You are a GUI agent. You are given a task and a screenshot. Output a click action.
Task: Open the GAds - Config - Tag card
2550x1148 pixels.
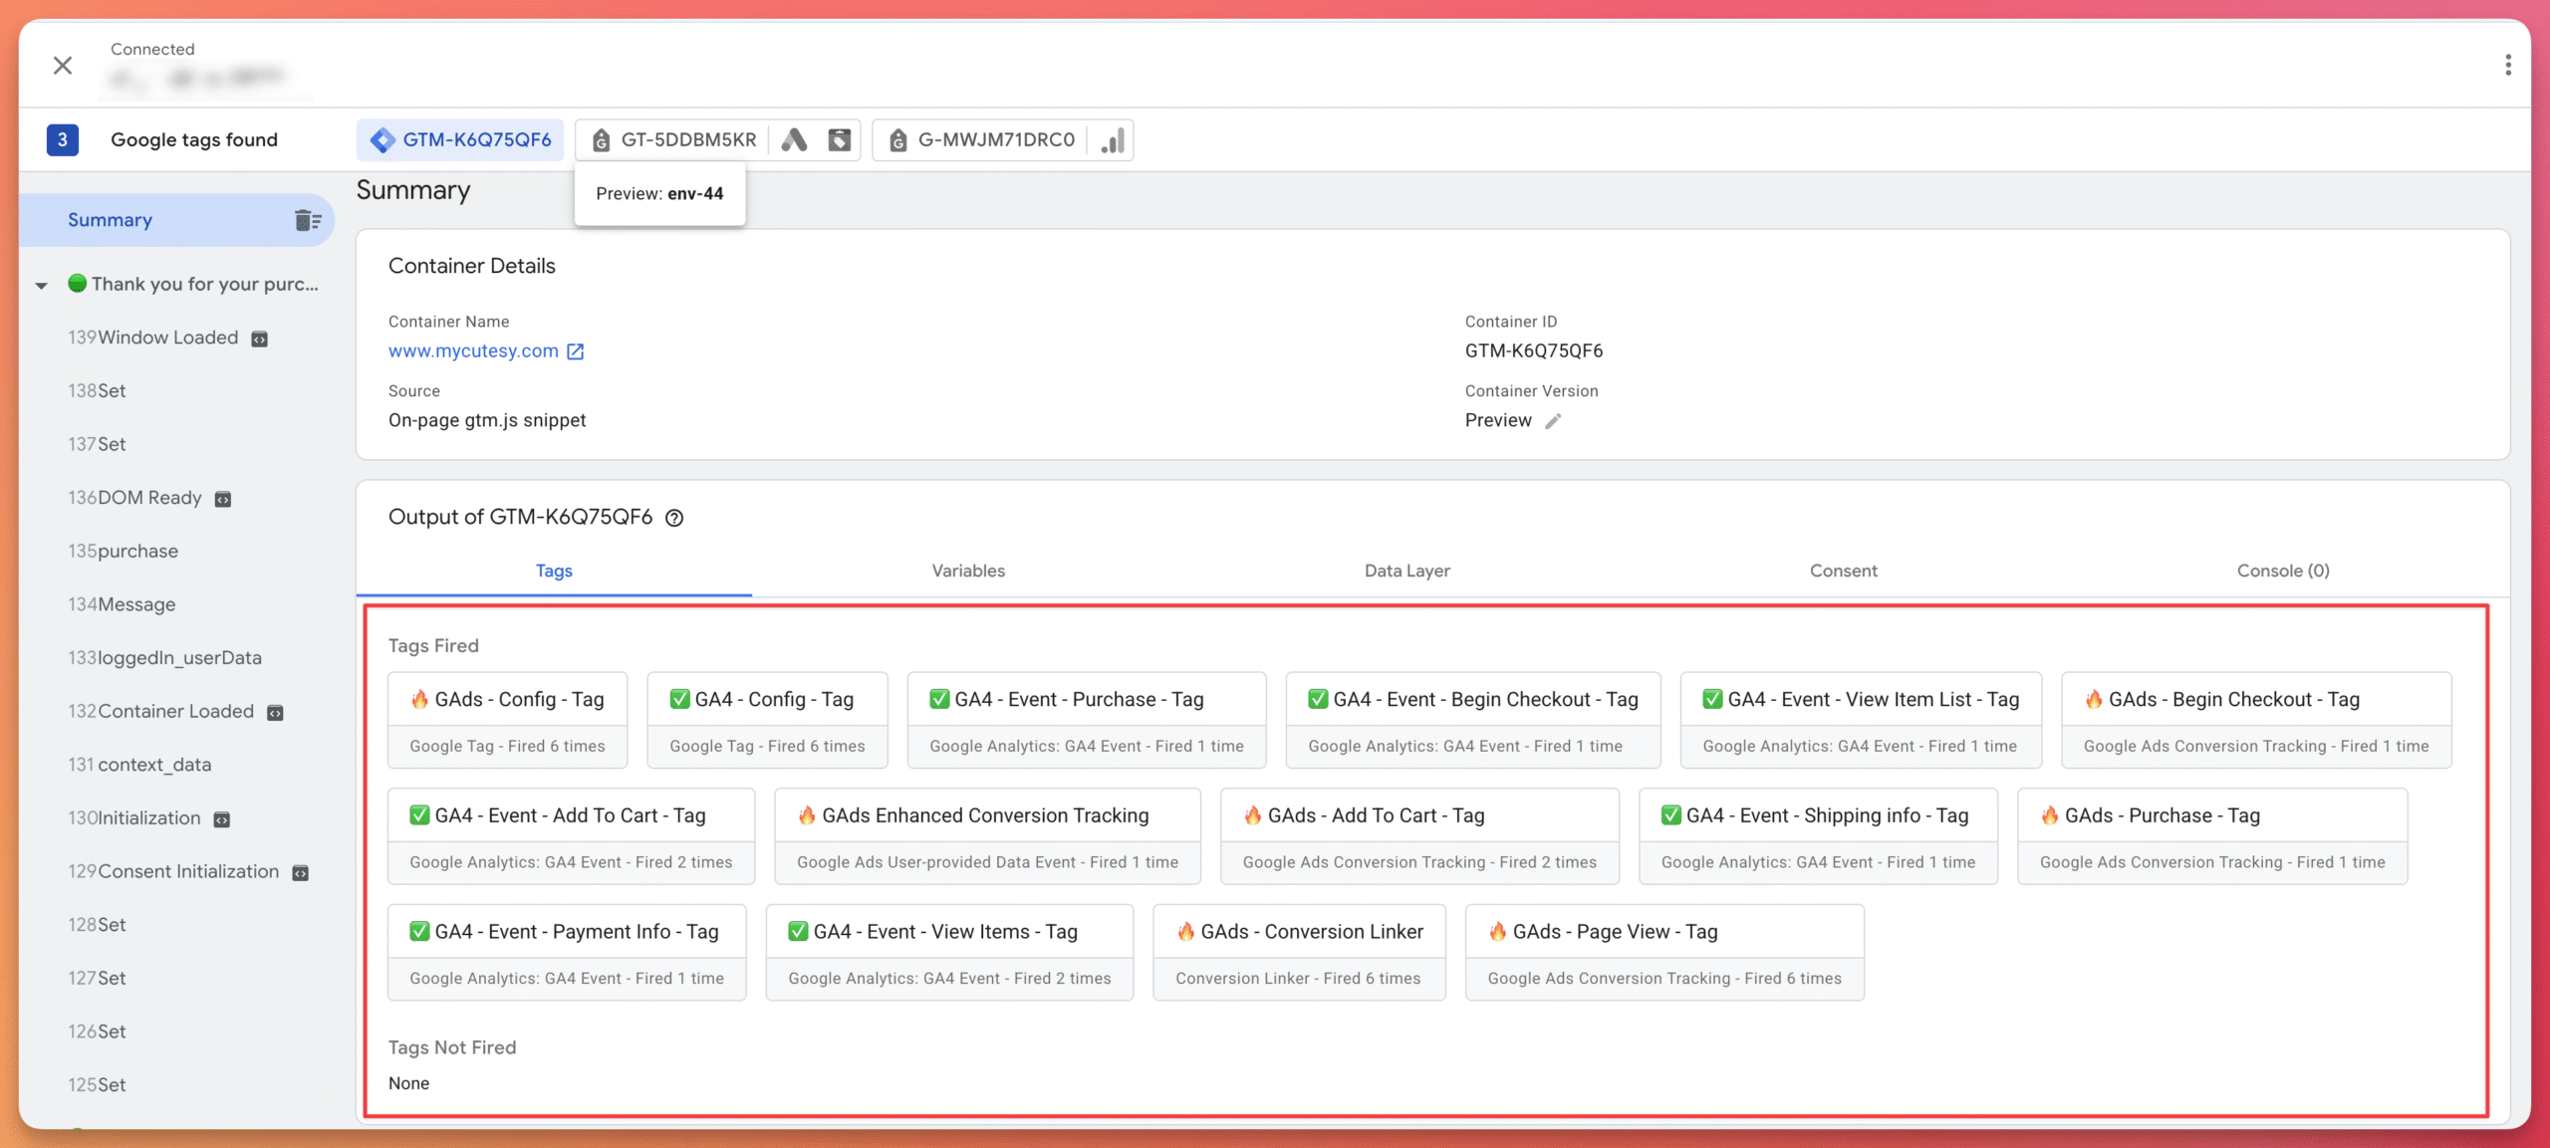508,721
